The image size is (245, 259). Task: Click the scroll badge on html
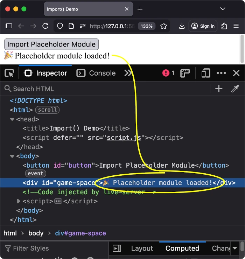click(x=47, y=110)
